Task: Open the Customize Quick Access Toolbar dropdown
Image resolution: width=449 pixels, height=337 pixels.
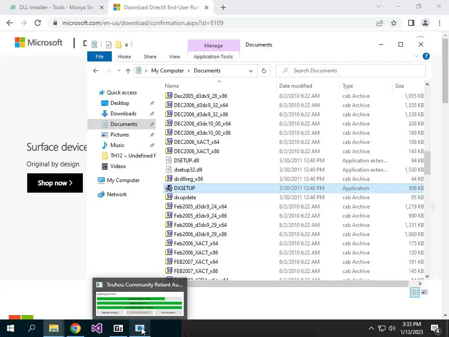Action: (x=126, y=45)
